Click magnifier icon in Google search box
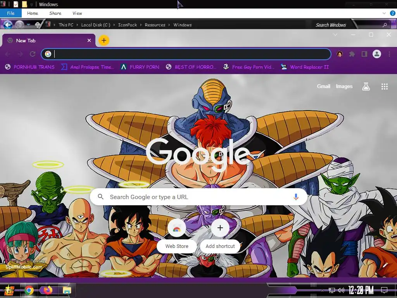Screen dimensions: 397x298 (100, 197)
